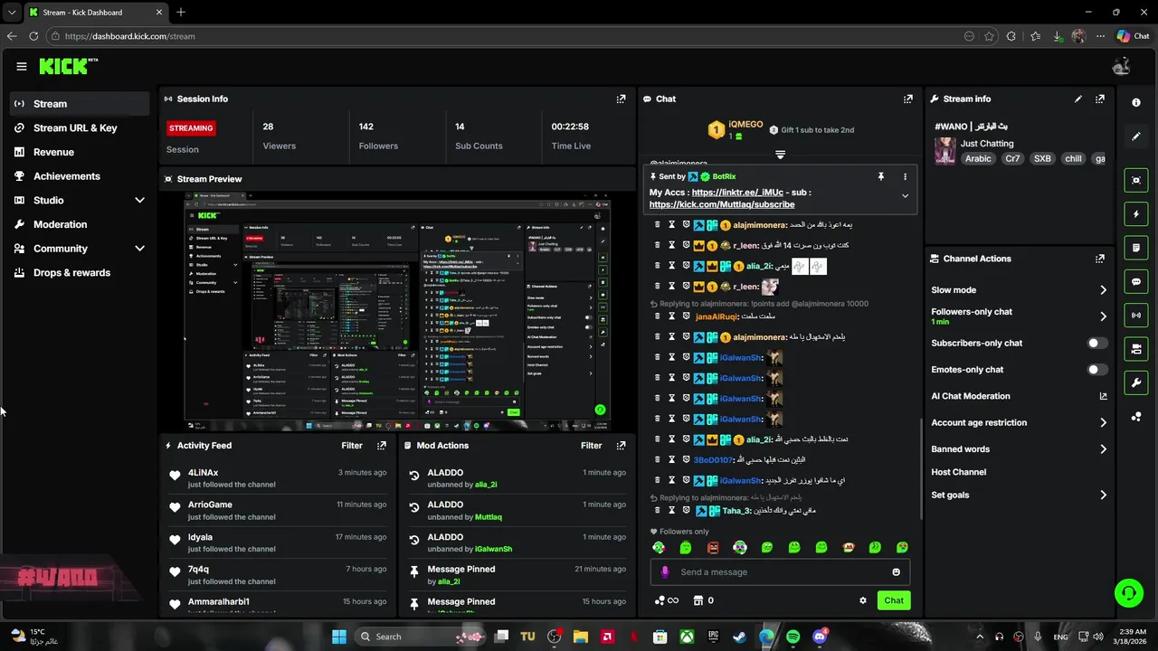
Task: Open Followers-only chat options
Action: 1019,316
